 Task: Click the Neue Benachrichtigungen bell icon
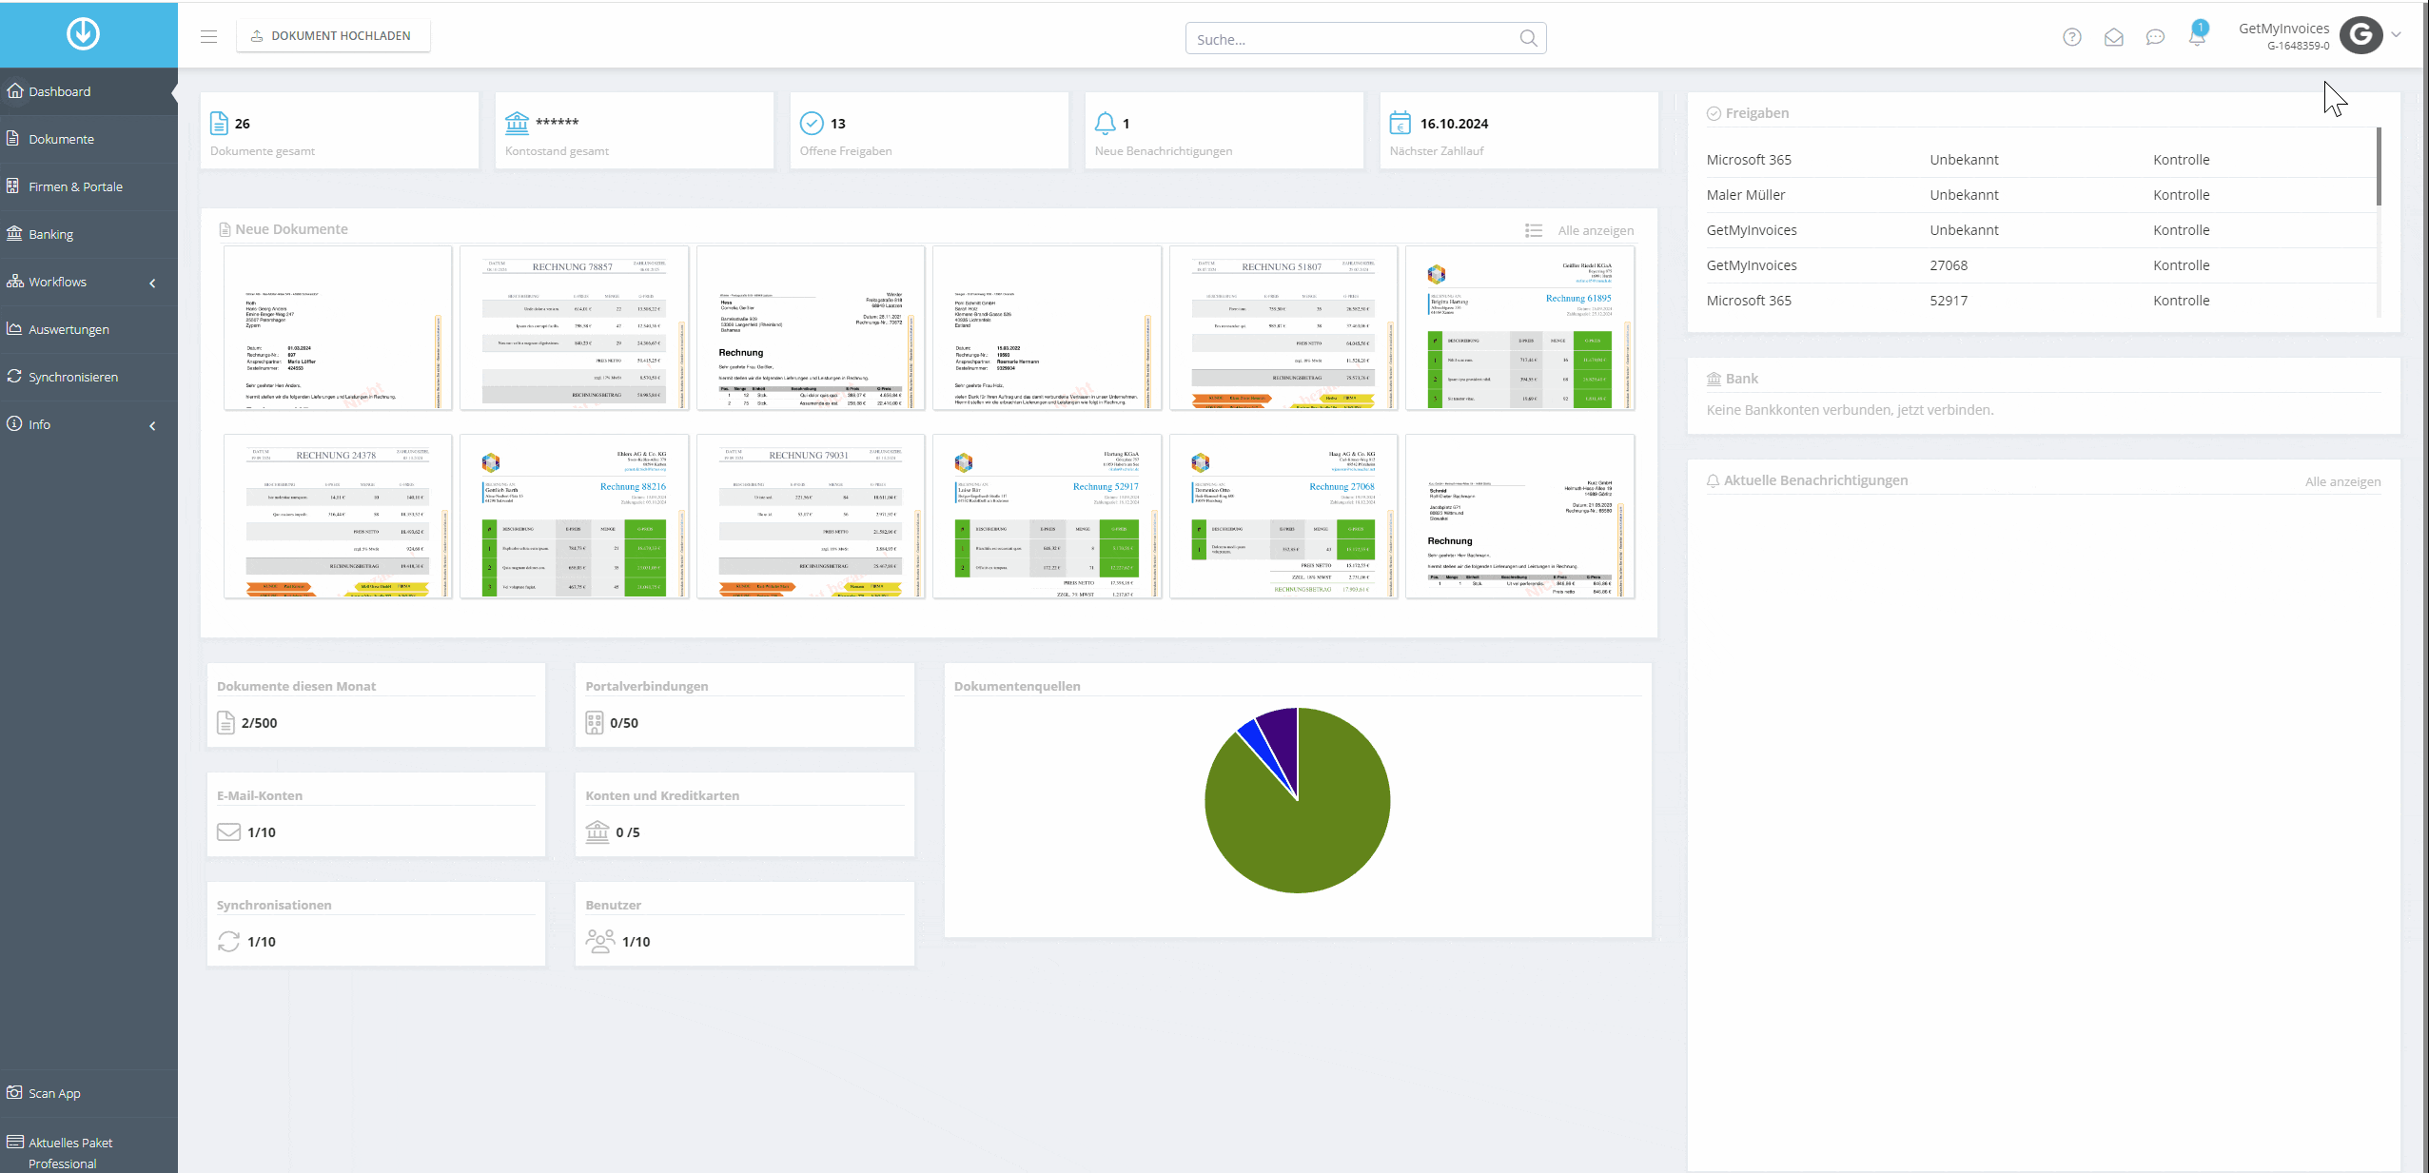(1105, 124)
